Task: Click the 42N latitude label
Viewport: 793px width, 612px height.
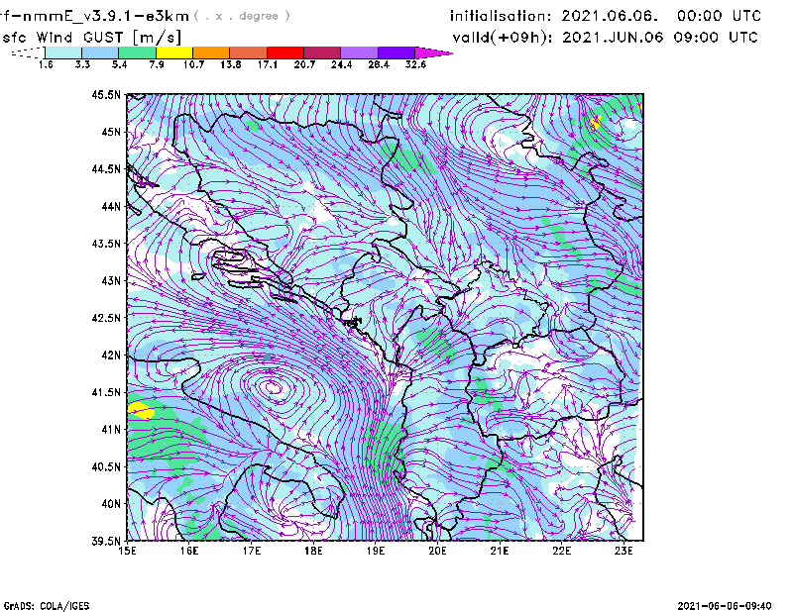Action: tap(111, 356)
